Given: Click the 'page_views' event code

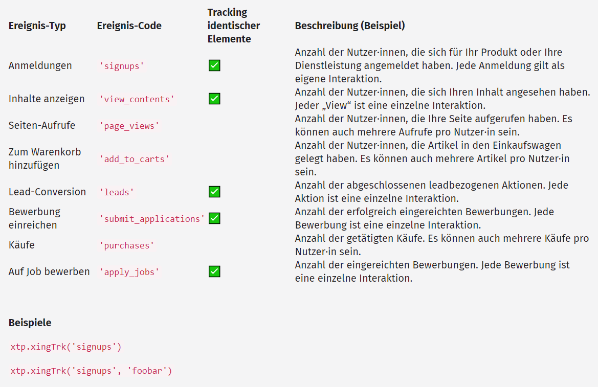Looking at the screenshot, I should pos(129,126).
